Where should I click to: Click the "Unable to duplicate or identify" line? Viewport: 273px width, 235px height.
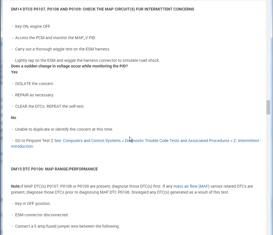(x=64, y=130)
